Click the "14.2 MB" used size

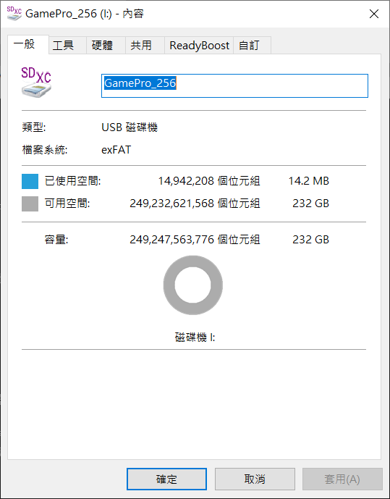[309, 181]
